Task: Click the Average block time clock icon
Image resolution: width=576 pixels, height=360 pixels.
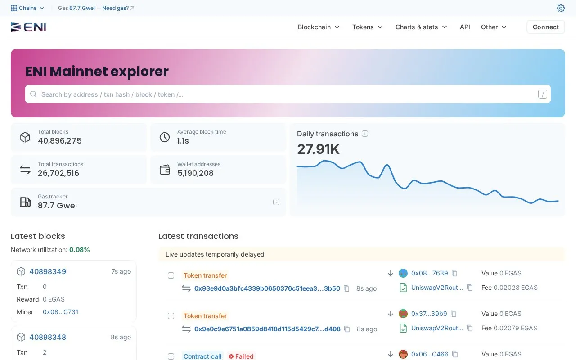Action: (x=165, y=137)
